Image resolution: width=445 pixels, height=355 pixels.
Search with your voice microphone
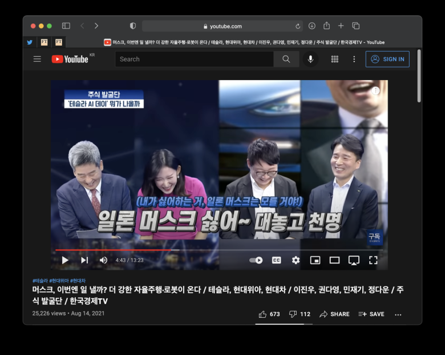coord(310,59)
